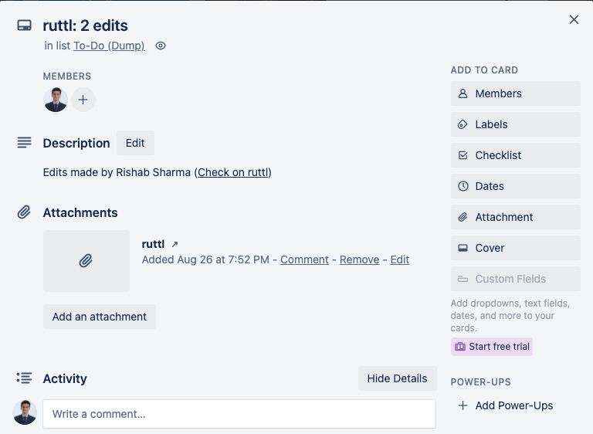Click Add an attachment button

tap(100, 317)
